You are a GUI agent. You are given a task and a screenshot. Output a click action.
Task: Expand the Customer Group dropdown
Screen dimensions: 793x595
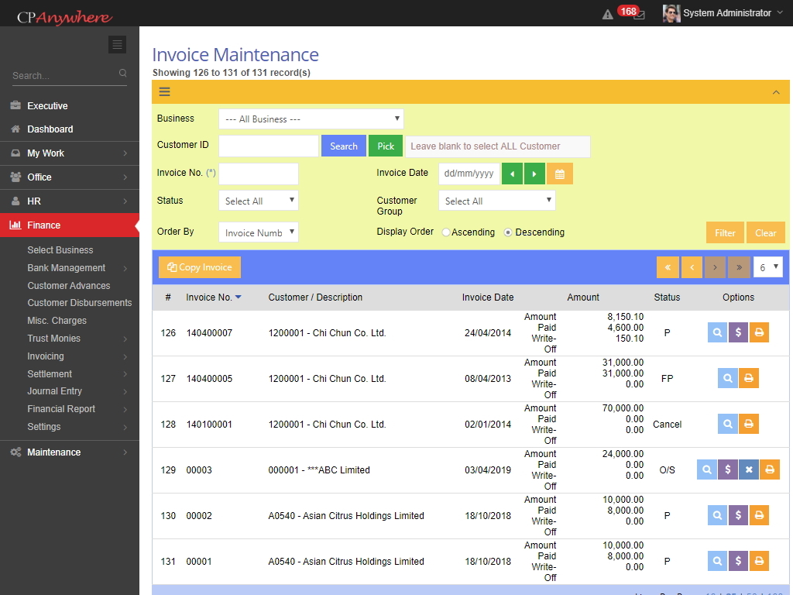pos(496,201)
